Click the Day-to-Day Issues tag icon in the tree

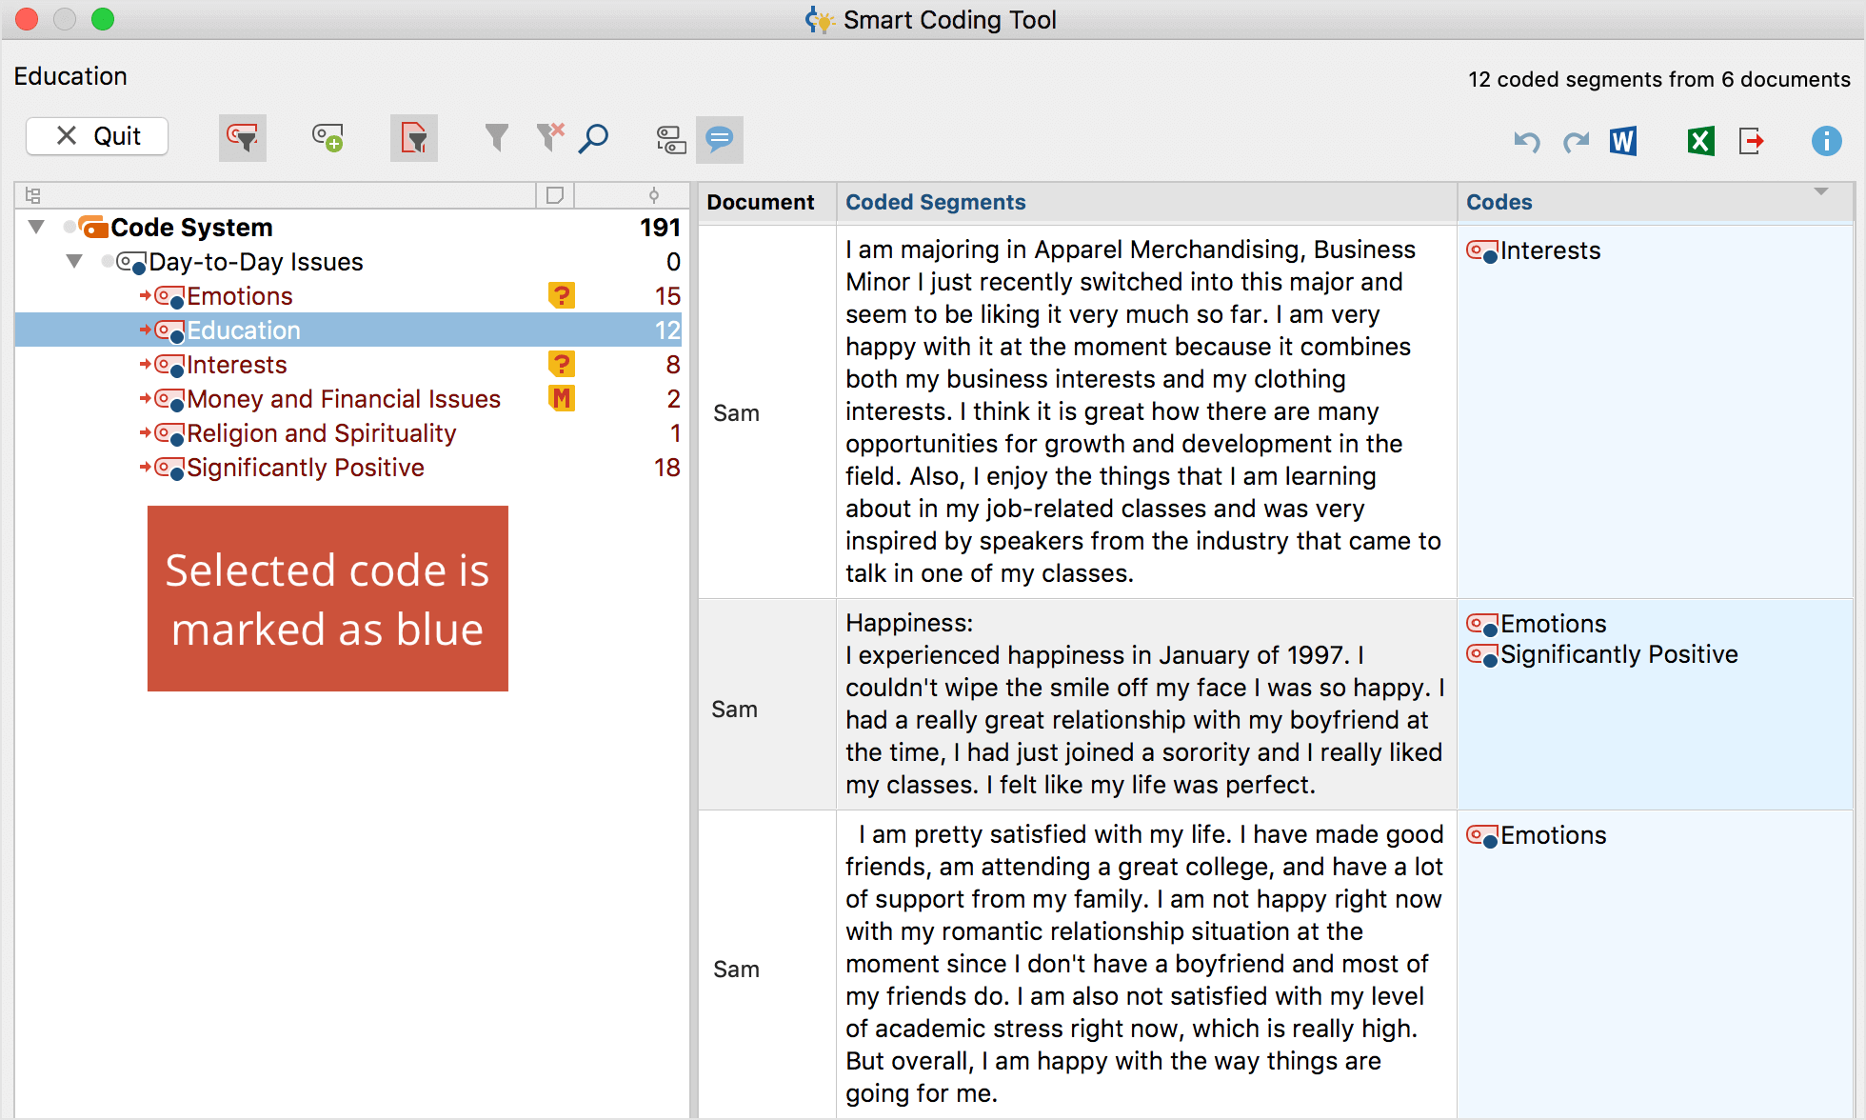click(130, 263)
